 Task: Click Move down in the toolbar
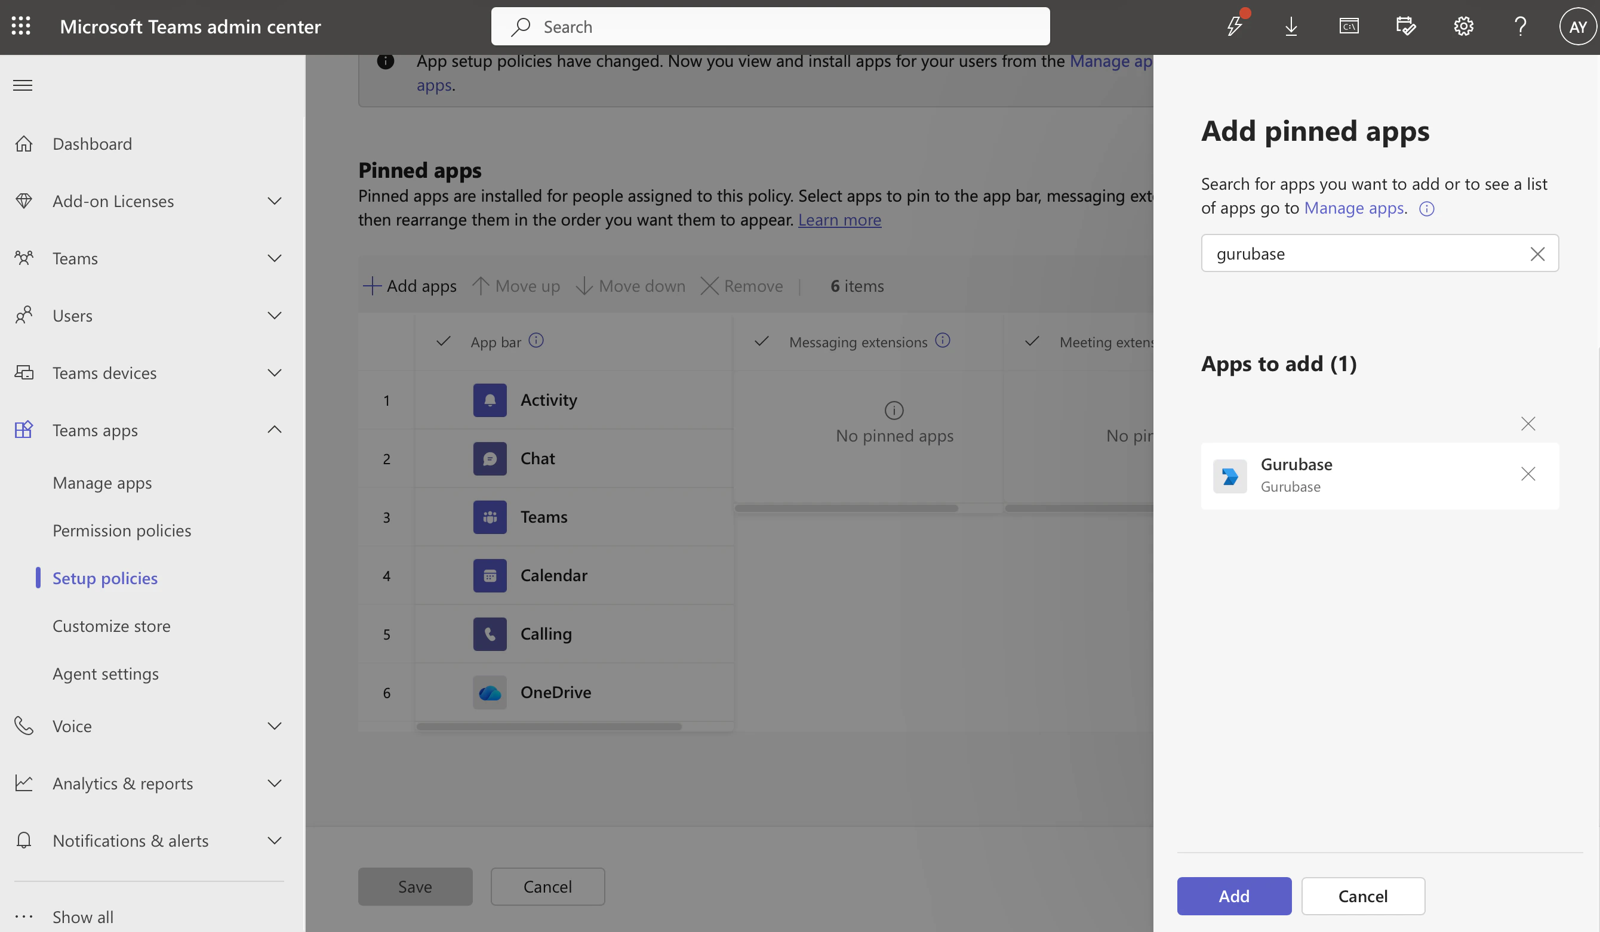[x=630, y=286]
